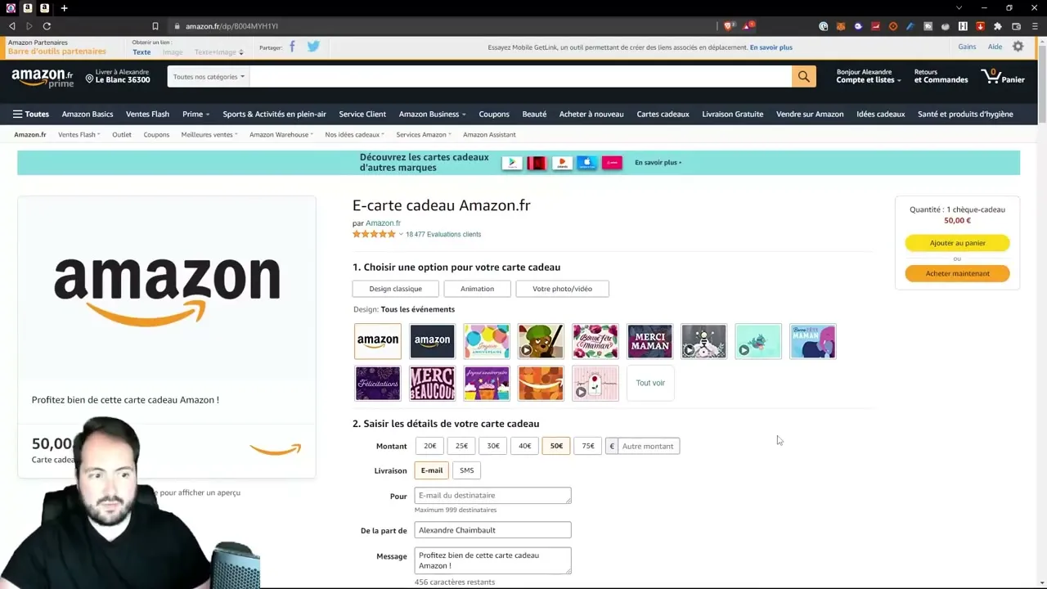Select Coupons in the navigation bar

pyautogui.click(x=493, y=114)
